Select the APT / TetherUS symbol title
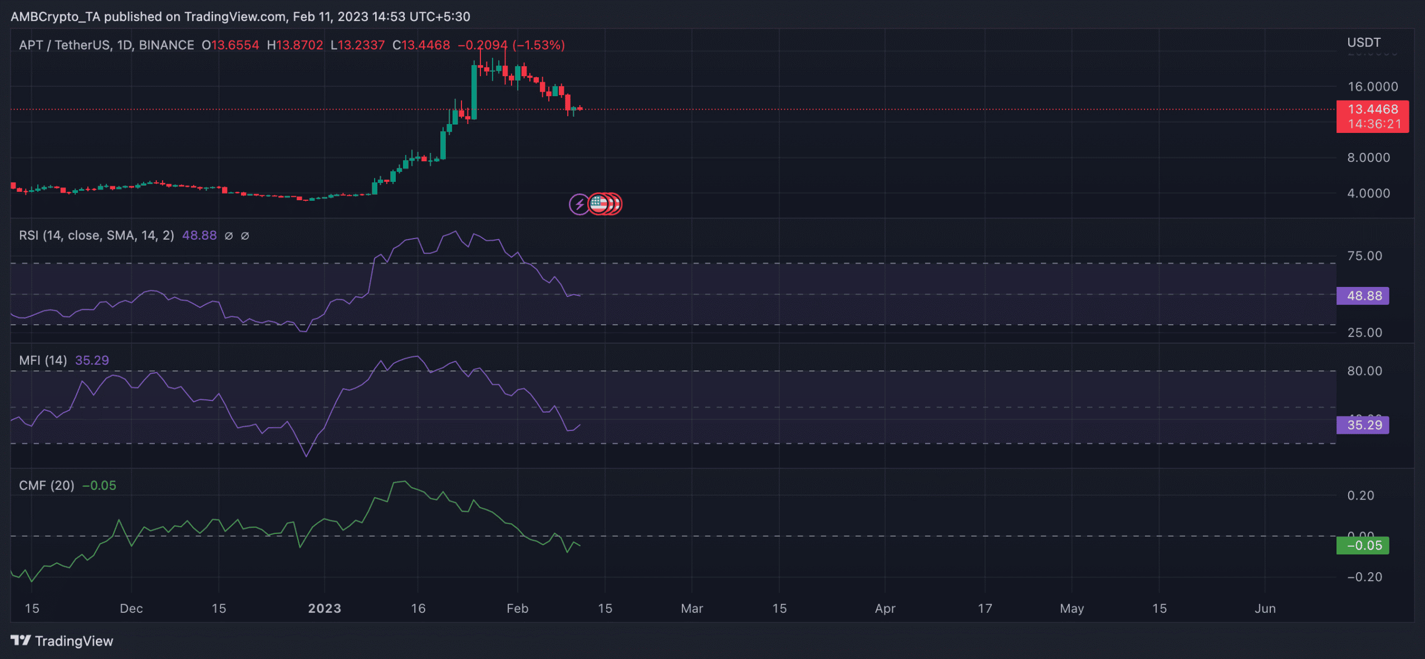This screenshot has height=659, width=1425. (106, 45)
